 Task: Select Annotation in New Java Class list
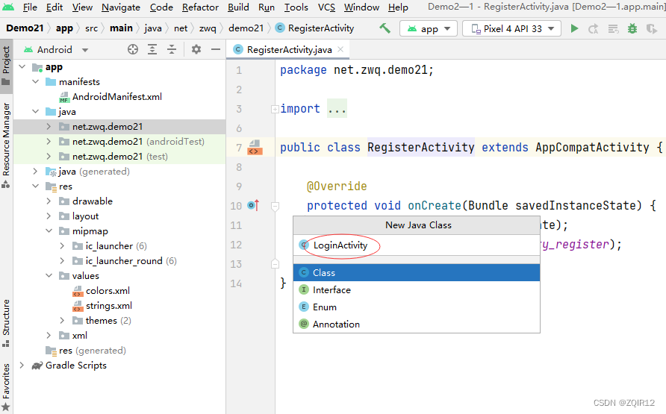[x=417, y=324]
